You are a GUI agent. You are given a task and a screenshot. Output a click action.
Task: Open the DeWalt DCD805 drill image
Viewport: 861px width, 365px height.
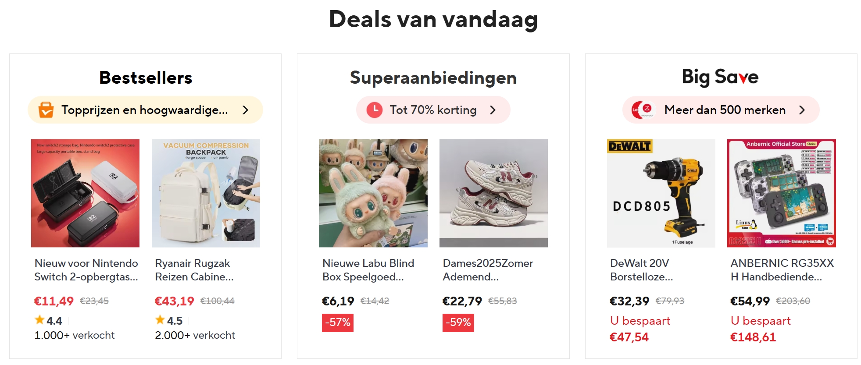coord(661,193)
